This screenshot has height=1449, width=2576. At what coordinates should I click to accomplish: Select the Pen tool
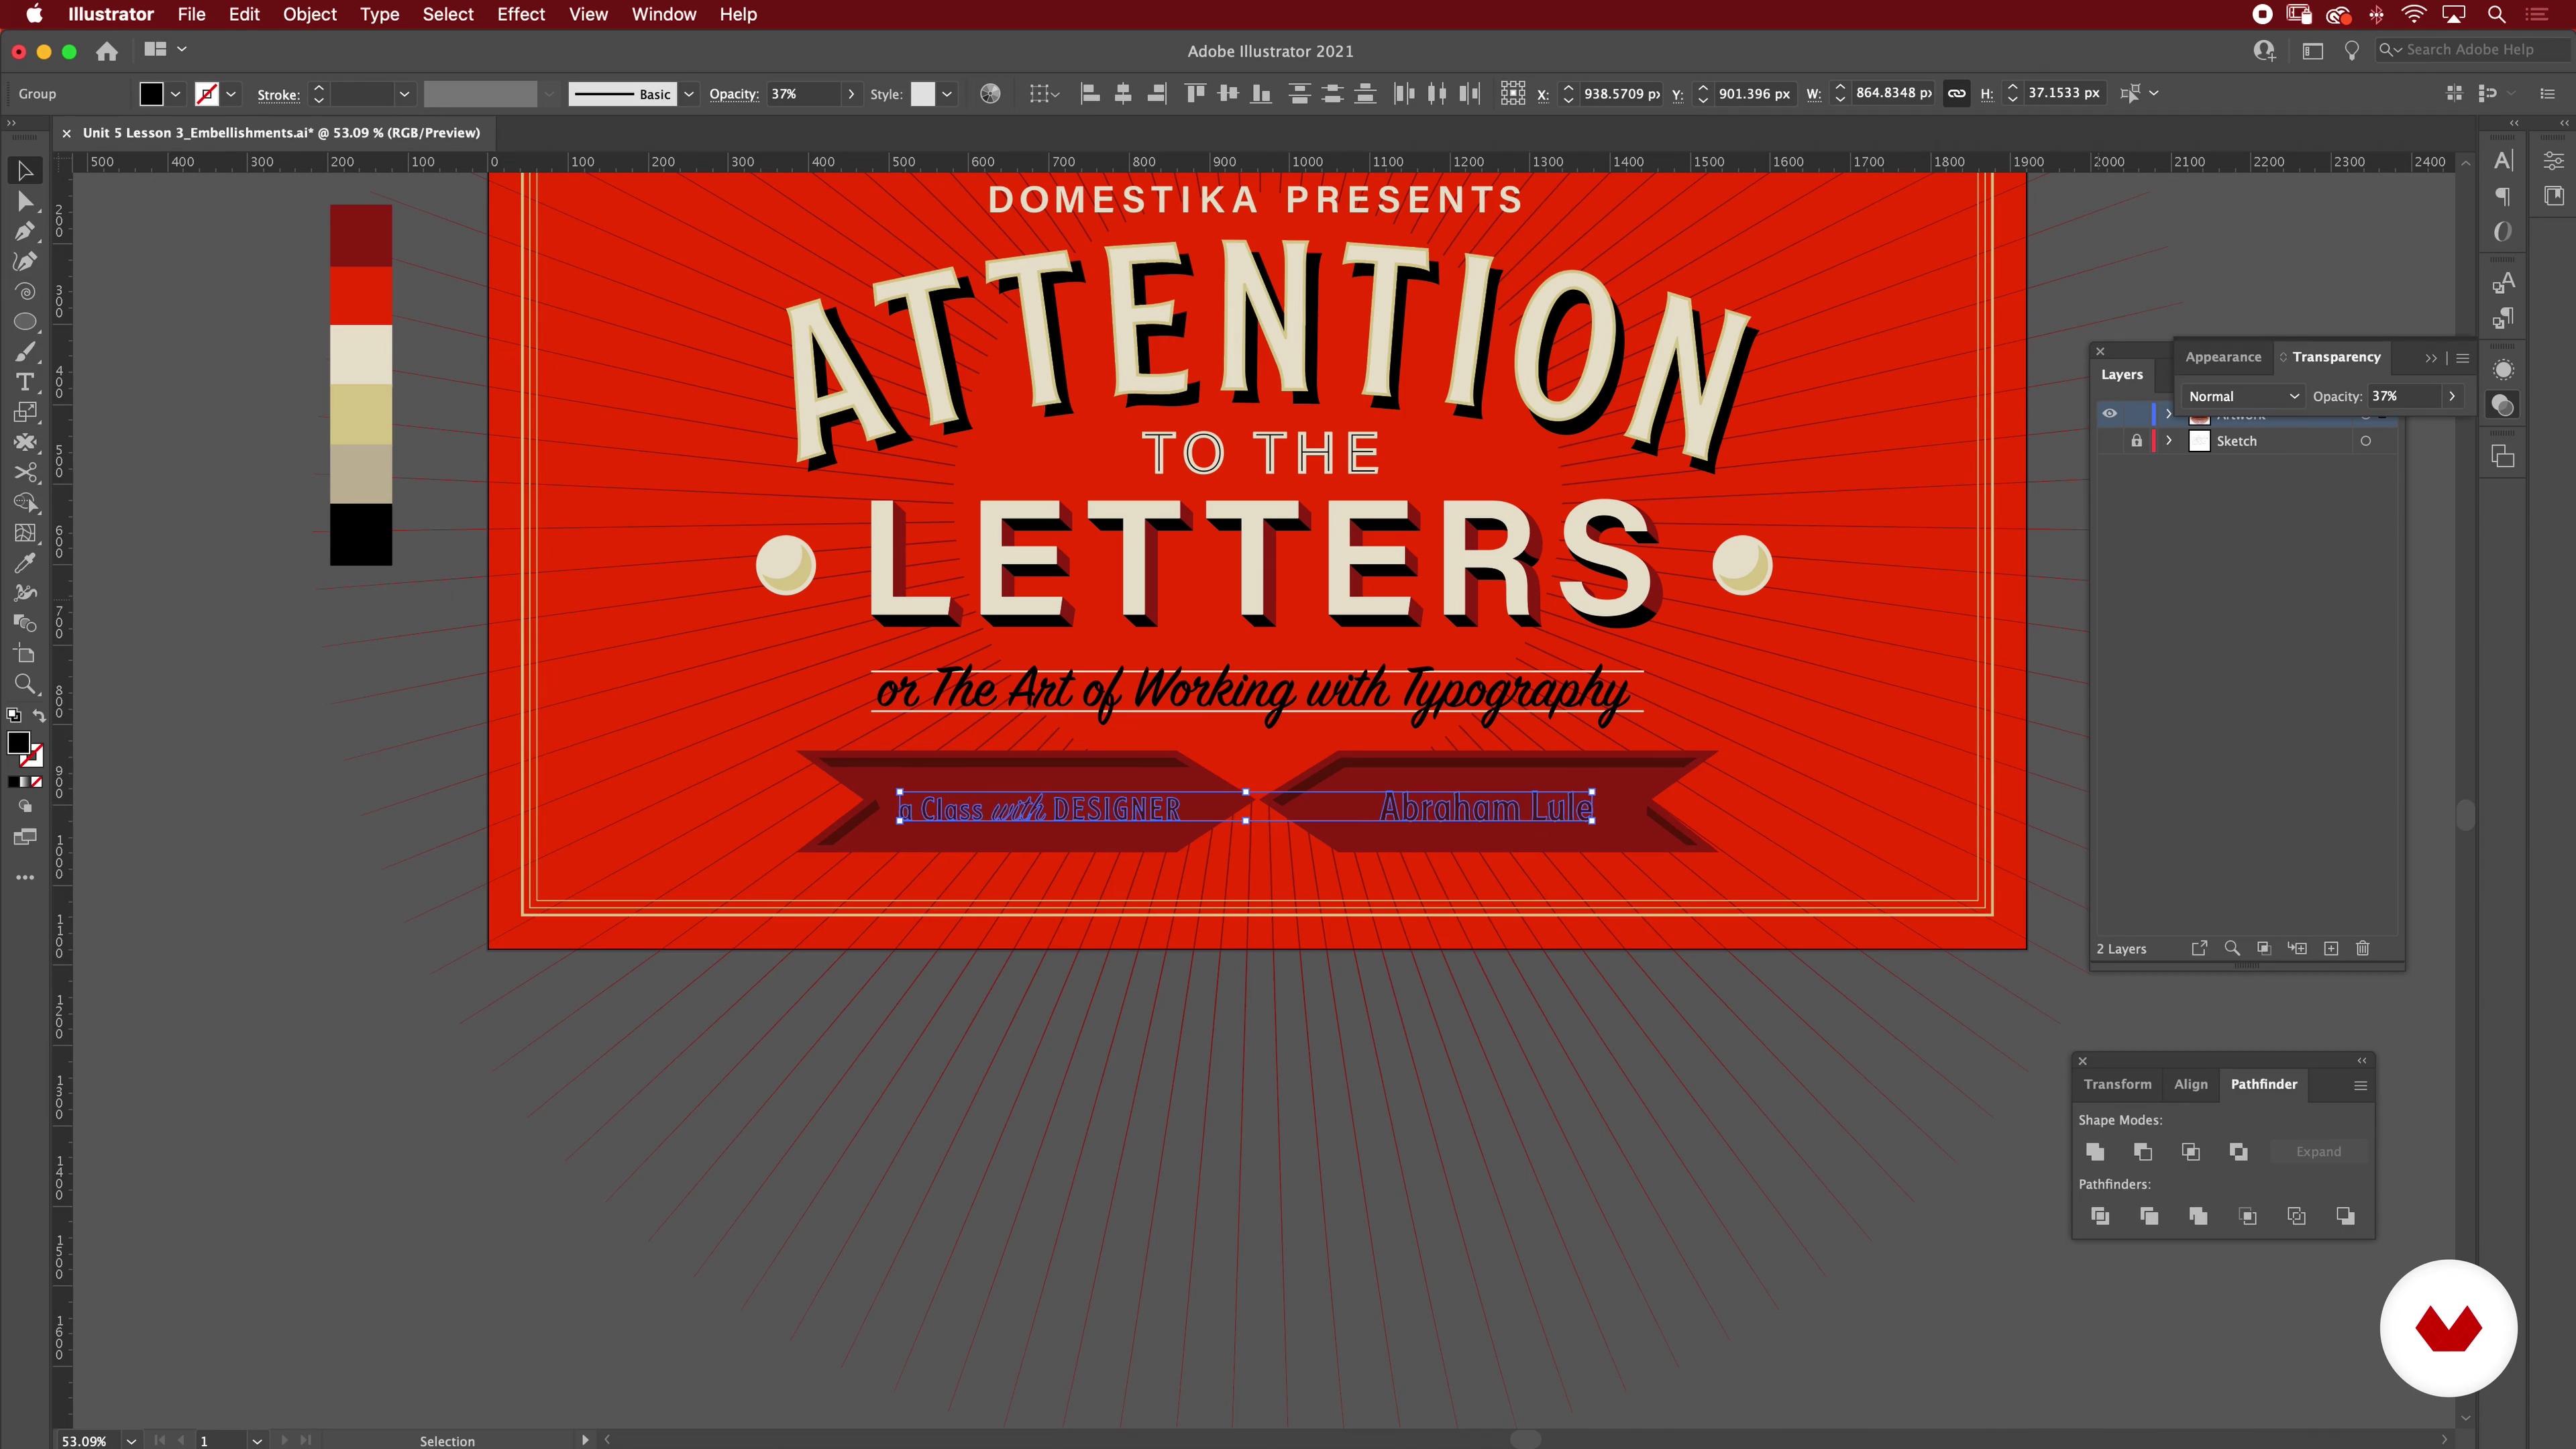[25, 232]
